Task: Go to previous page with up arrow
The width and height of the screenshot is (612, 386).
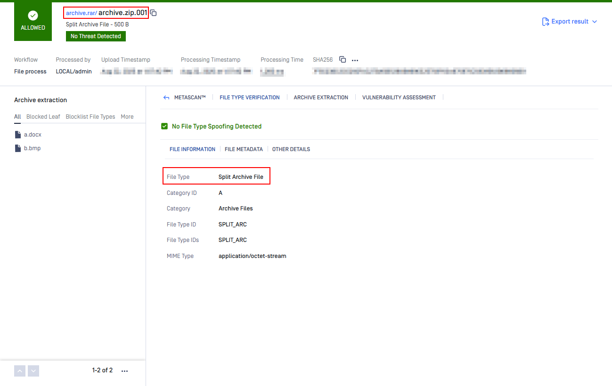Action: [20, 371]
